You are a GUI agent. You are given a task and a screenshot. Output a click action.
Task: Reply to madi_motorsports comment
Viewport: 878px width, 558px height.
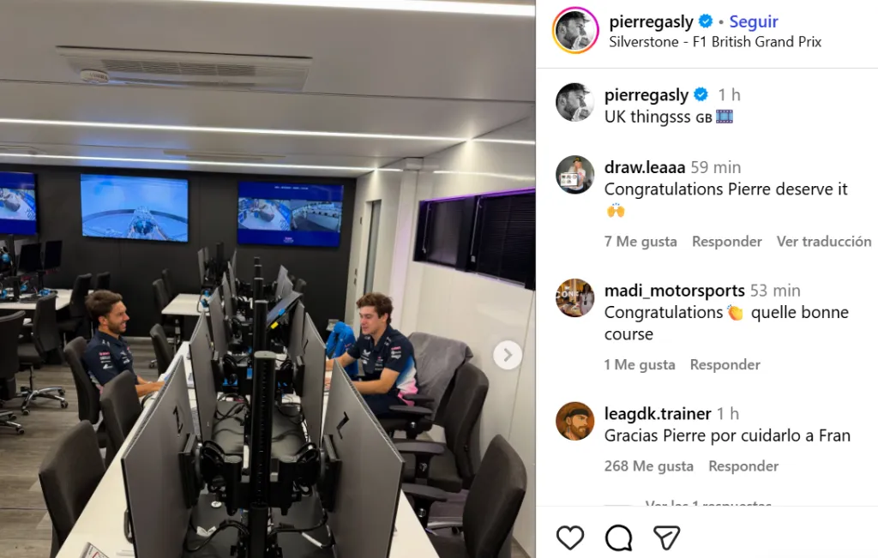tap(725, 364)
